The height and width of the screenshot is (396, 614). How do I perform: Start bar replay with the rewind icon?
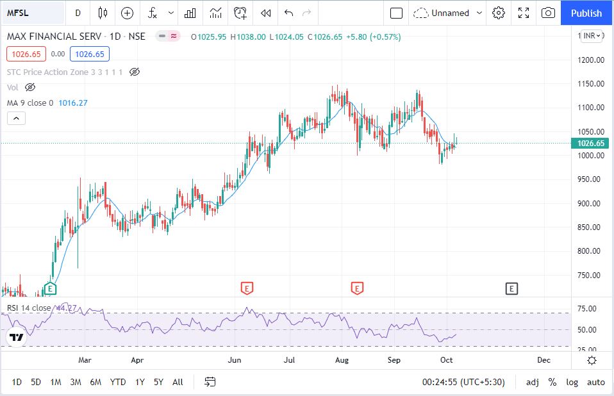(265, 13)
